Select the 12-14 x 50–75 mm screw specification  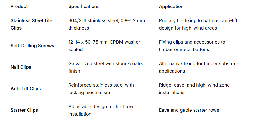pos(104,46)
